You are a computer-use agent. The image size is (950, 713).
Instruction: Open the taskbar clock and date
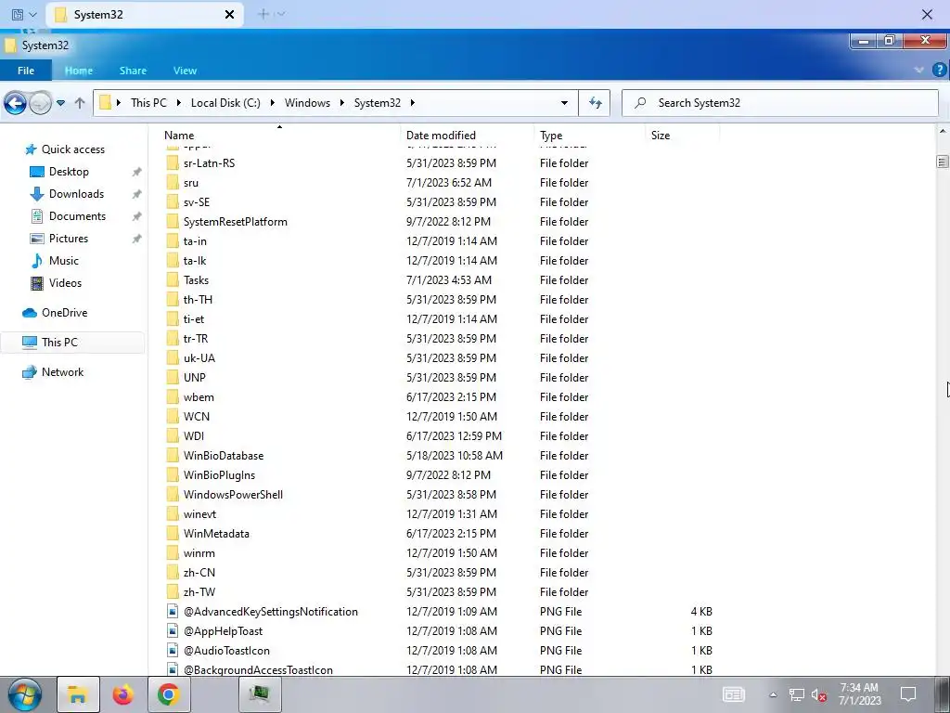(x=859, y=694)
